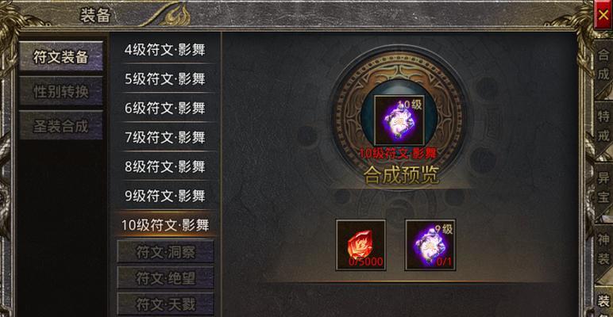Switch to the 特戒 side tab
This screenshot has width=613, height=317.
603,127
